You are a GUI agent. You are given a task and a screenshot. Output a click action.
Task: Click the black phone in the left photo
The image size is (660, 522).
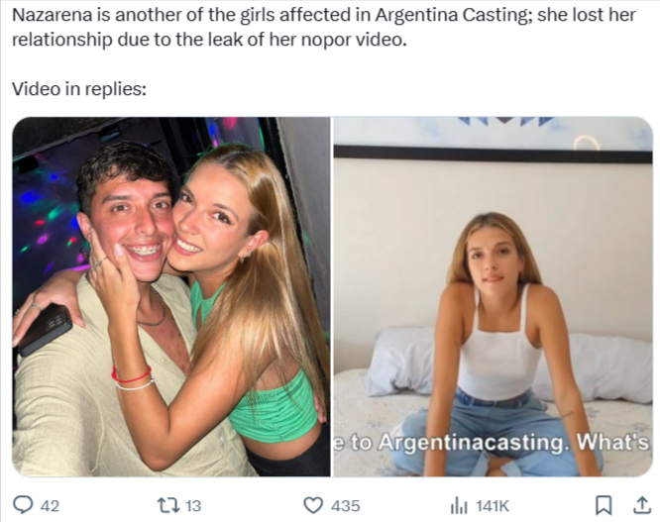(45, 330)
